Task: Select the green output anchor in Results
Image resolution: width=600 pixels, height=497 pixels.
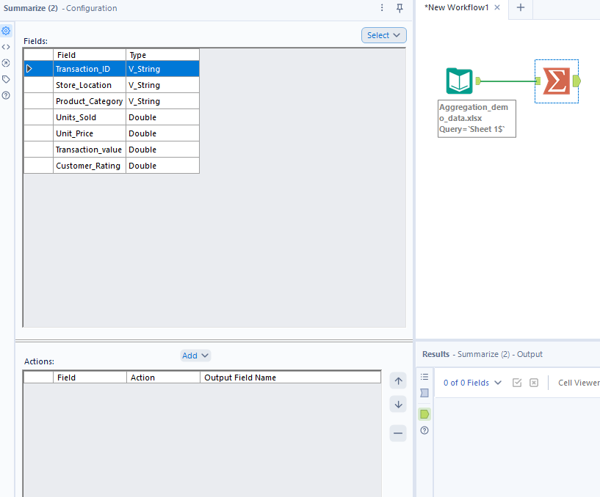Action: 424,414
